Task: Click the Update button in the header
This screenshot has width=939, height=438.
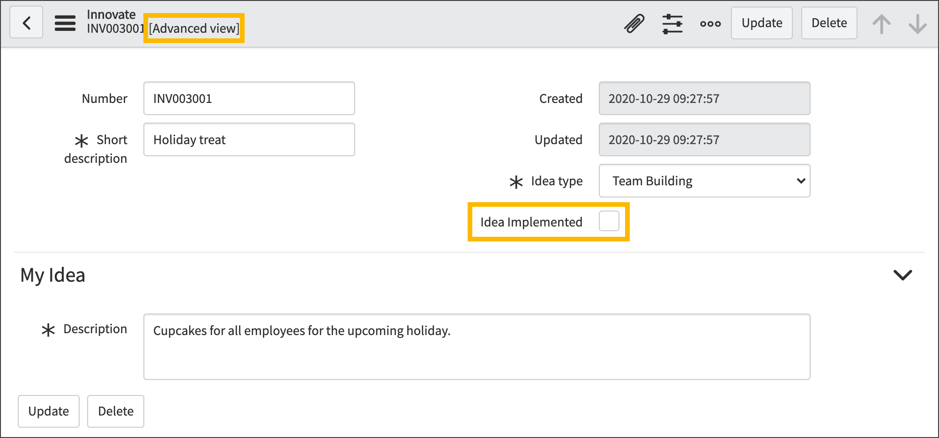Action: pyautogui.click(x=761, y=22)
